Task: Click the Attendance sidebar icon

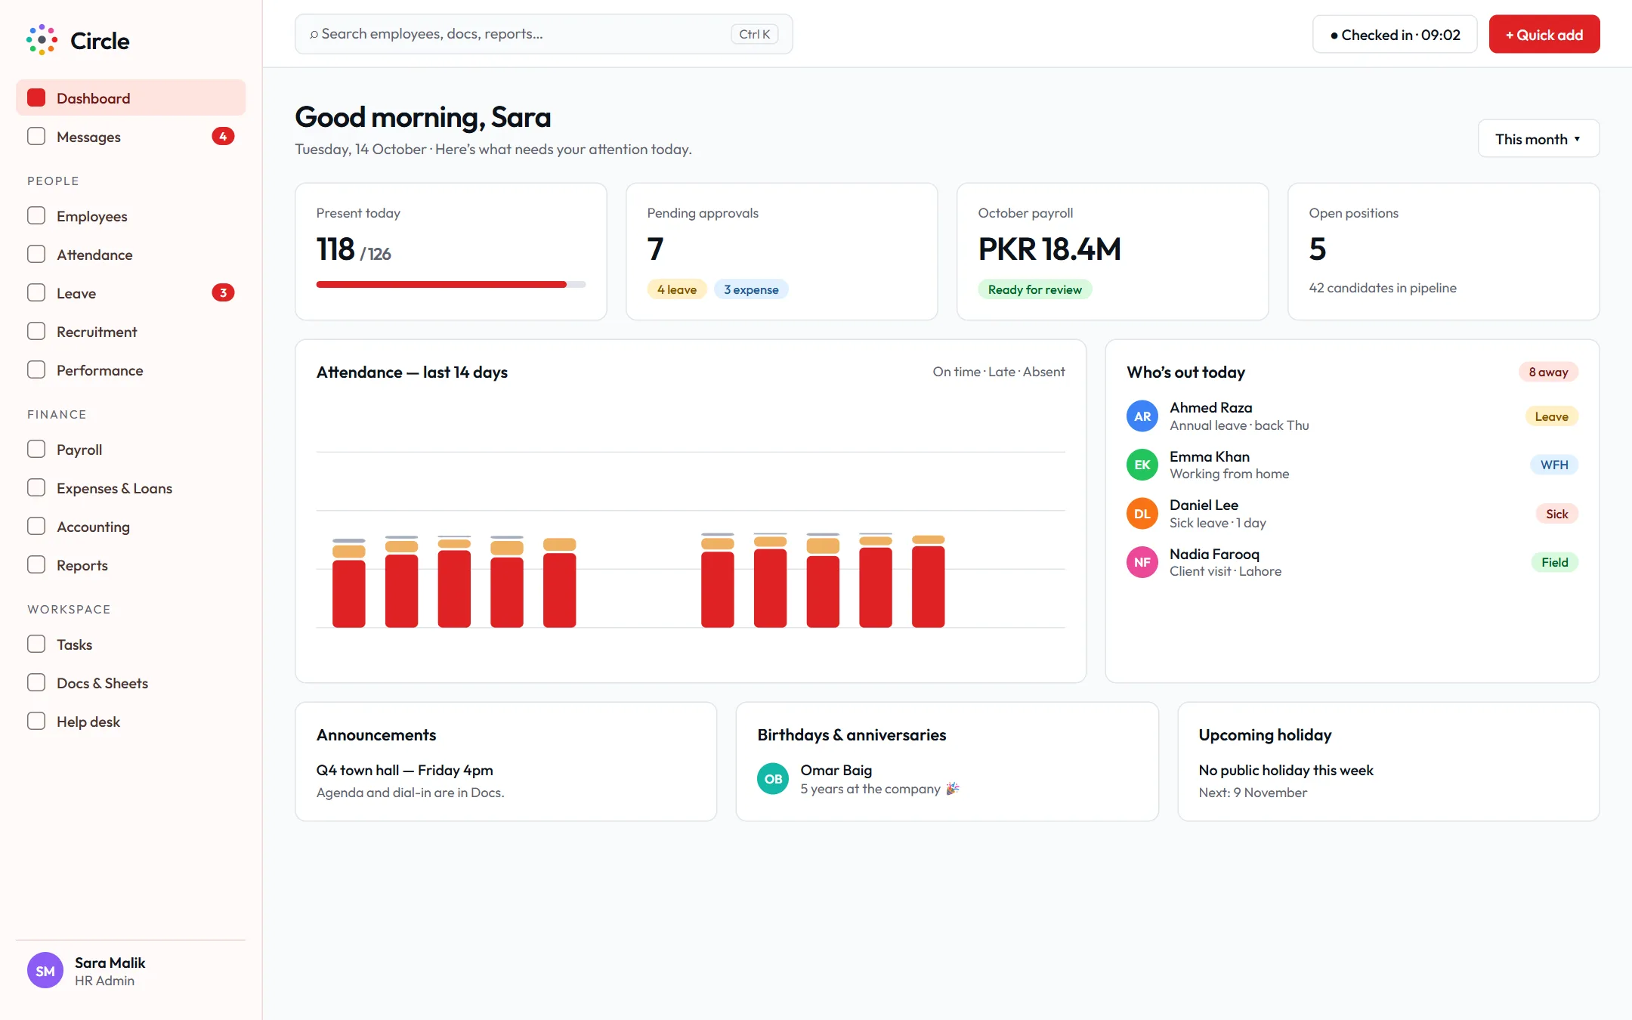Action: [36, 255]
